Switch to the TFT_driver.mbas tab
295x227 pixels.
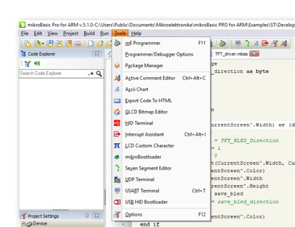tap(231, 54)
